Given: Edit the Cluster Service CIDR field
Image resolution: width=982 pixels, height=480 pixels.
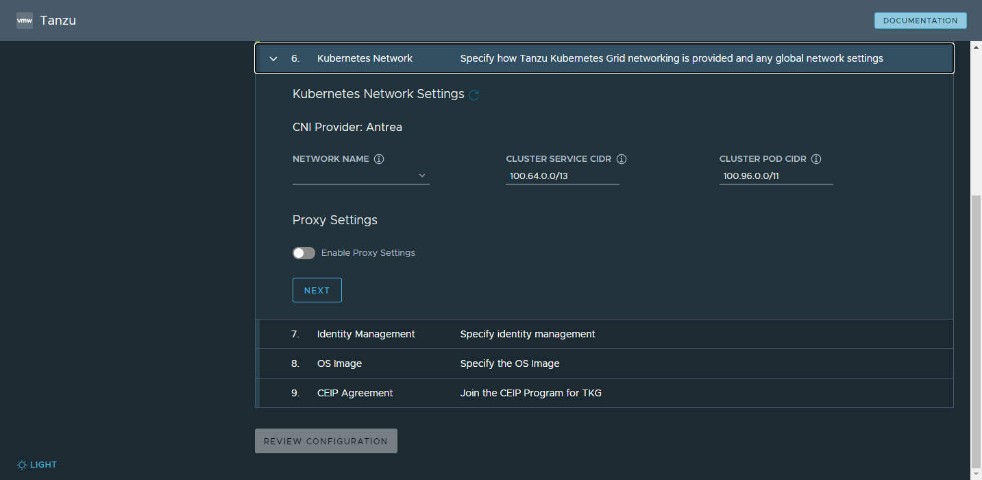Looking at the screenshot, I should [x=563, y=176].
